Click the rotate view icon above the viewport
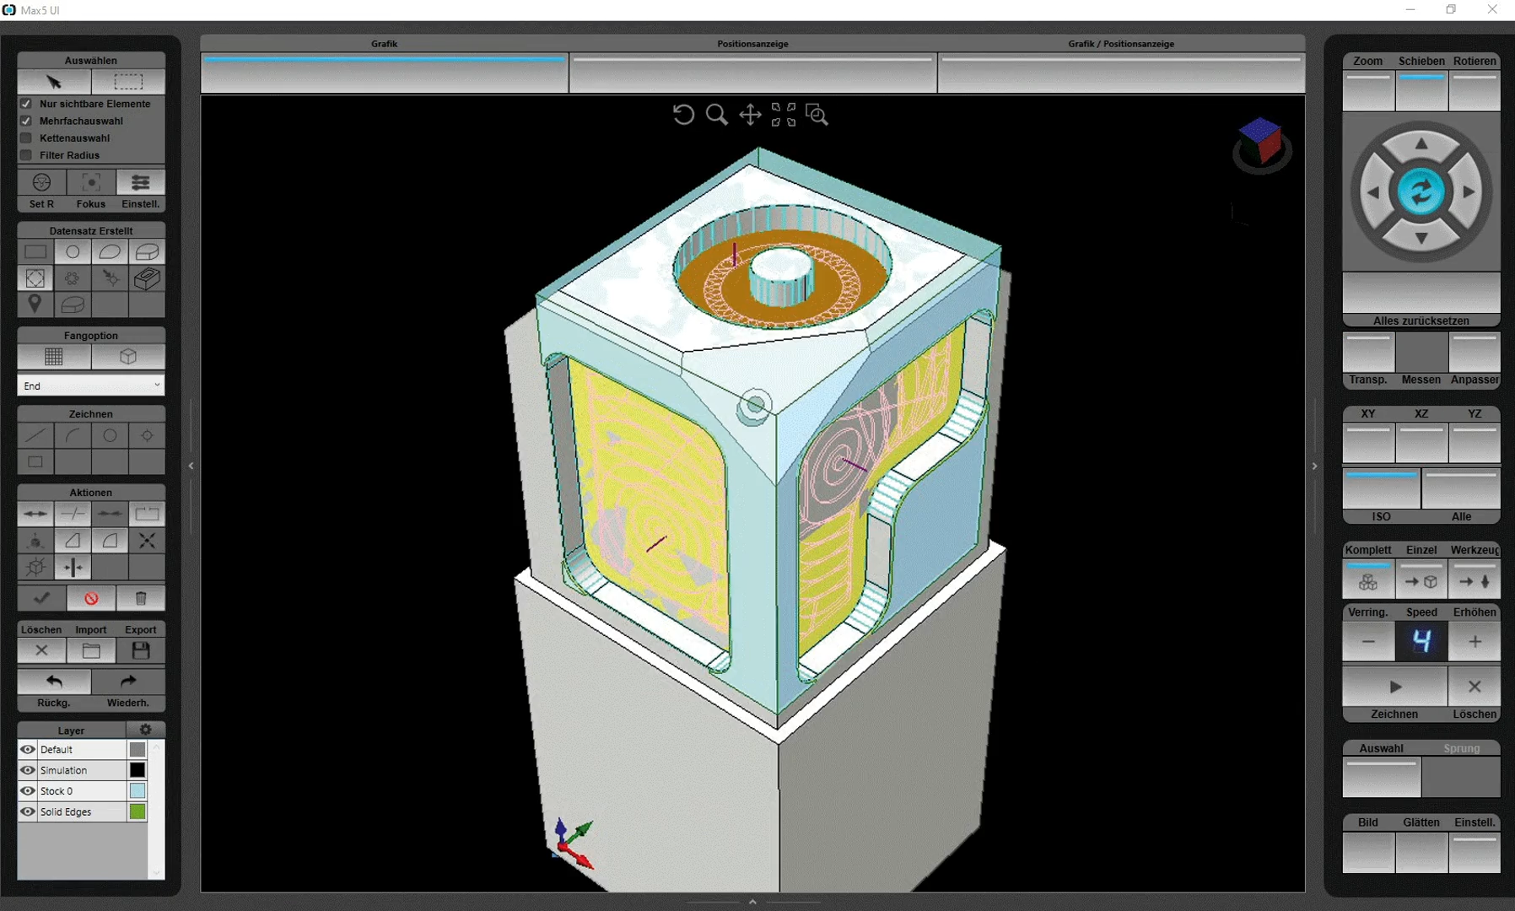 [x=683, y=115]
